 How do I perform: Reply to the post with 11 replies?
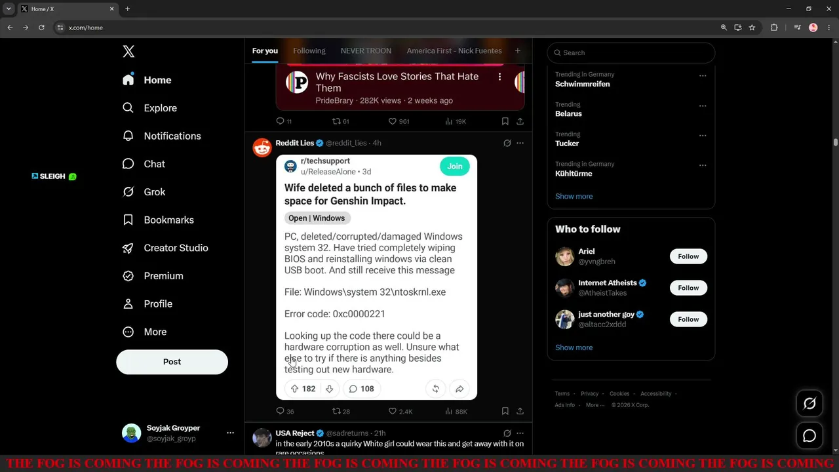click(x=283, y=121)
